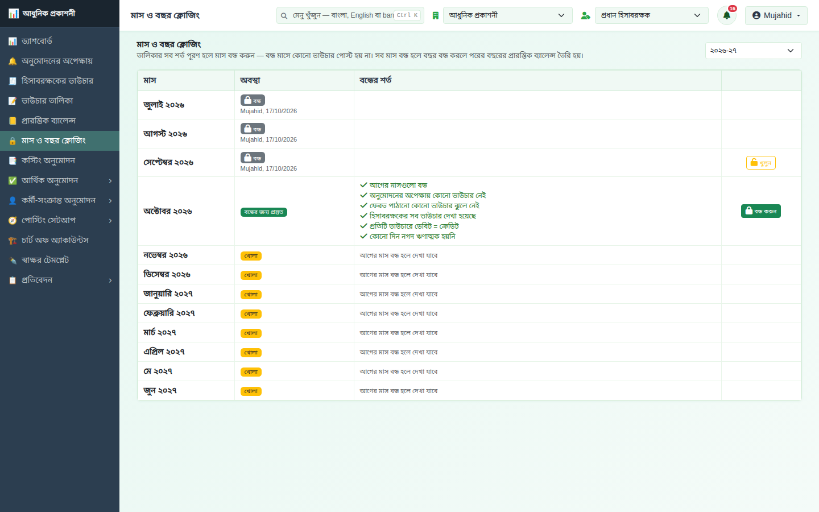The image size is (819, 512).
Task: Click the green building icon beside company selector
Action: [x=435, y=16]
